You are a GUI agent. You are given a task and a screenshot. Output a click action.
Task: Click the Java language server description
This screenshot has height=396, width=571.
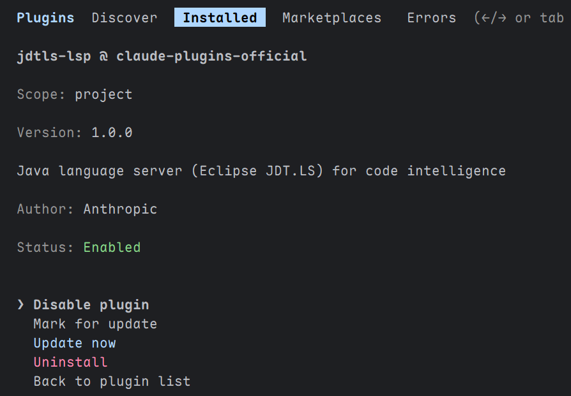pos(261,171)
